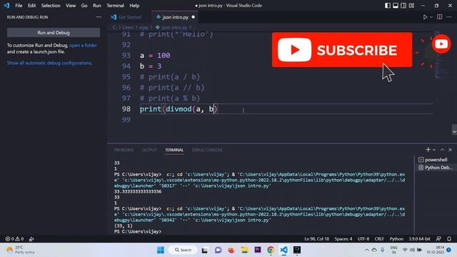Open Run and Debug views ellipsis menu

(x=99, y=17)
